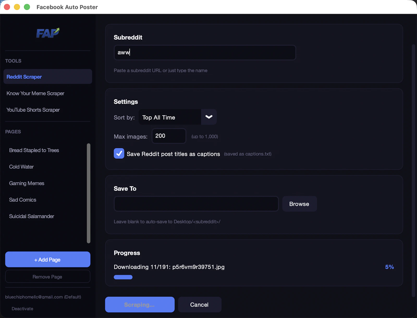The width and height of the screenshot is (417, 318).
Task: Click the + Add Page button
Action: pos(48,259)
